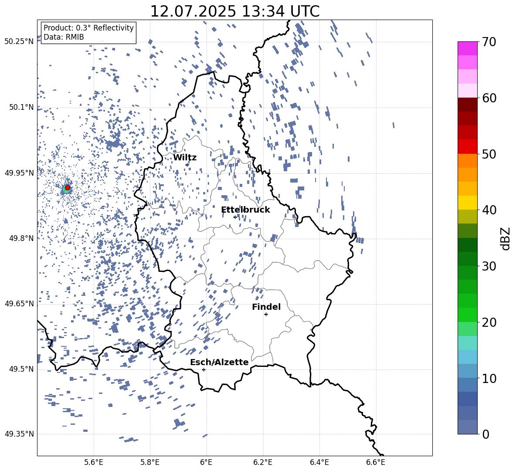The image size is (516, 471).
Task: Click the 50 colorbar tick label
Action: click(x=489, y=154)
